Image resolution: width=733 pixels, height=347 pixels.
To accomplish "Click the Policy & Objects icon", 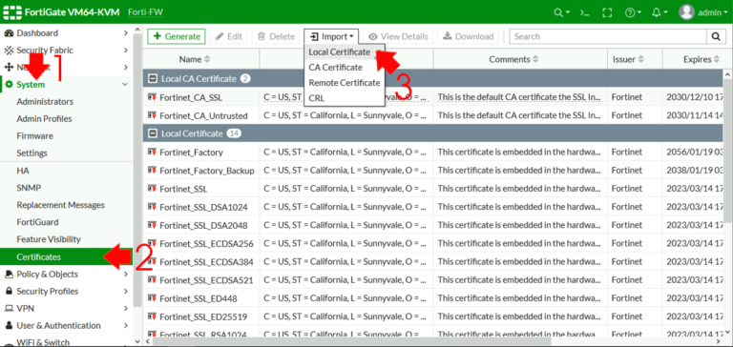I will pyautogui.click(x=9, y=275).
